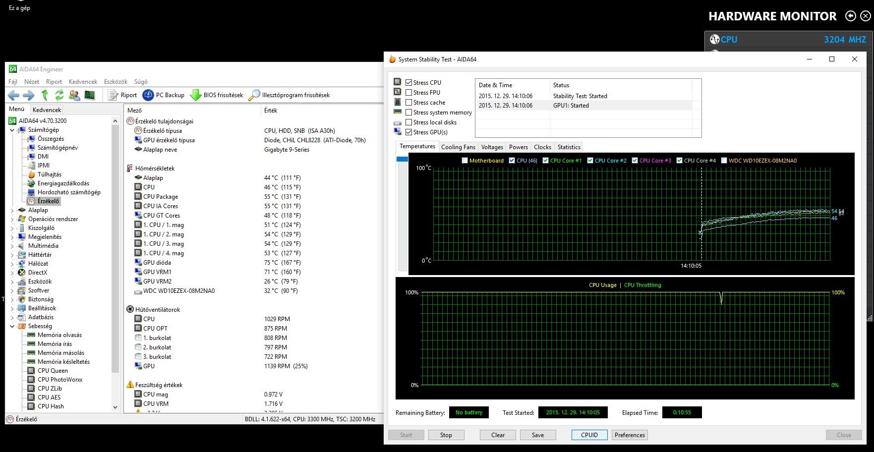Go back with the AIDA64 back arrow
This screenshot has height=452, width=874.
tap(14, 95)
